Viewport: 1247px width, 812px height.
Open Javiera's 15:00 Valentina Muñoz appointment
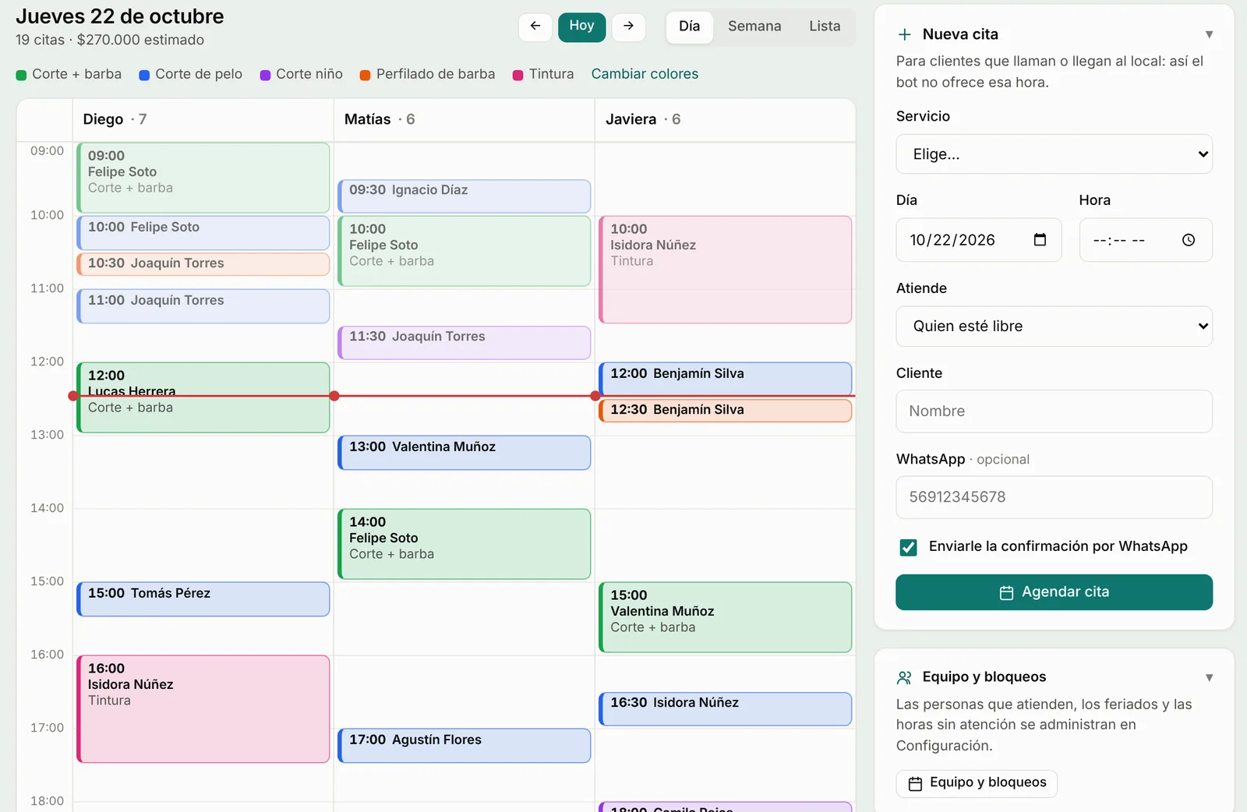[x=725, y=617]
